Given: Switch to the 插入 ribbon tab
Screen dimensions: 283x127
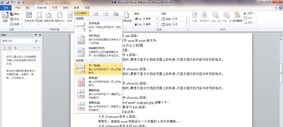Looking at the screenshot, I should (x=28, y=8).
